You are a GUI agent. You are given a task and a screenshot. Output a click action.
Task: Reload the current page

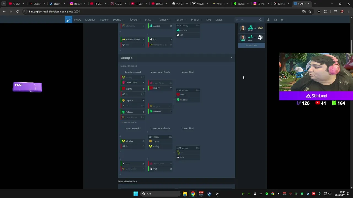coord(17,12)
